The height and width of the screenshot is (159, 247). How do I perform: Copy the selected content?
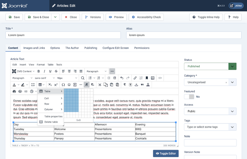[106, 85]
